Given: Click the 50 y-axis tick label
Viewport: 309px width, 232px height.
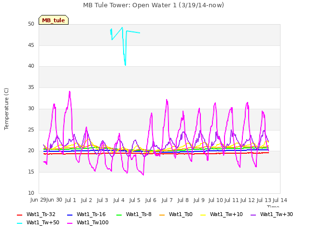Looking at the screenshot, I should 31,24.
